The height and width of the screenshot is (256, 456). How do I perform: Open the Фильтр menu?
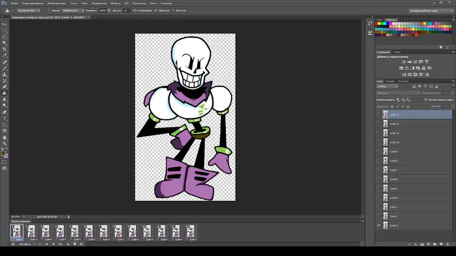pos(116,3)
